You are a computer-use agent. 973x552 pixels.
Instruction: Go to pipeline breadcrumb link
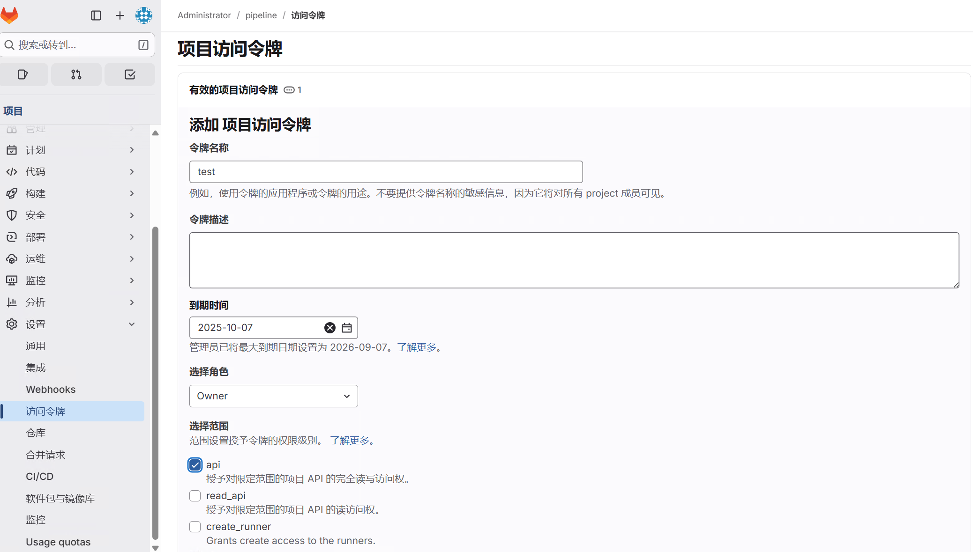click(261, 15)
